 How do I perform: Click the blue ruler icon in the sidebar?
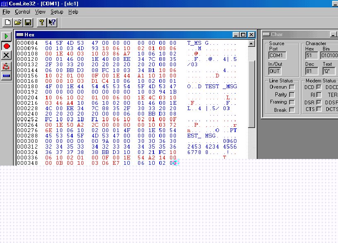(6, 75)
